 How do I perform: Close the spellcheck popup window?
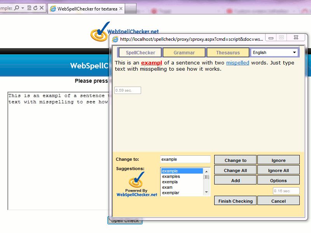coord(296,37)
